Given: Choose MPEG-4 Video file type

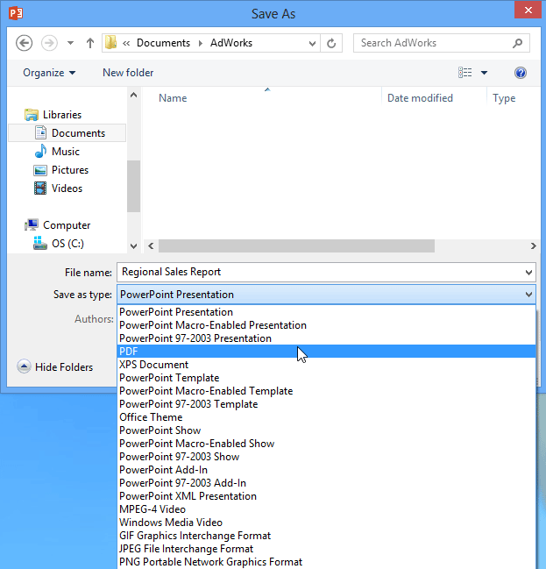Looking at the screenshot, I should pyautogui.click(x=327, y=509).
